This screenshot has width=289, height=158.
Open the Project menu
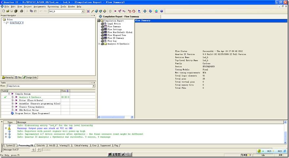tap(28, 7)
